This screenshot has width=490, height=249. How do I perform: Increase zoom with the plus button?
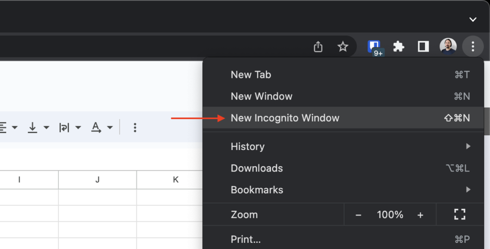coord(420,215)
